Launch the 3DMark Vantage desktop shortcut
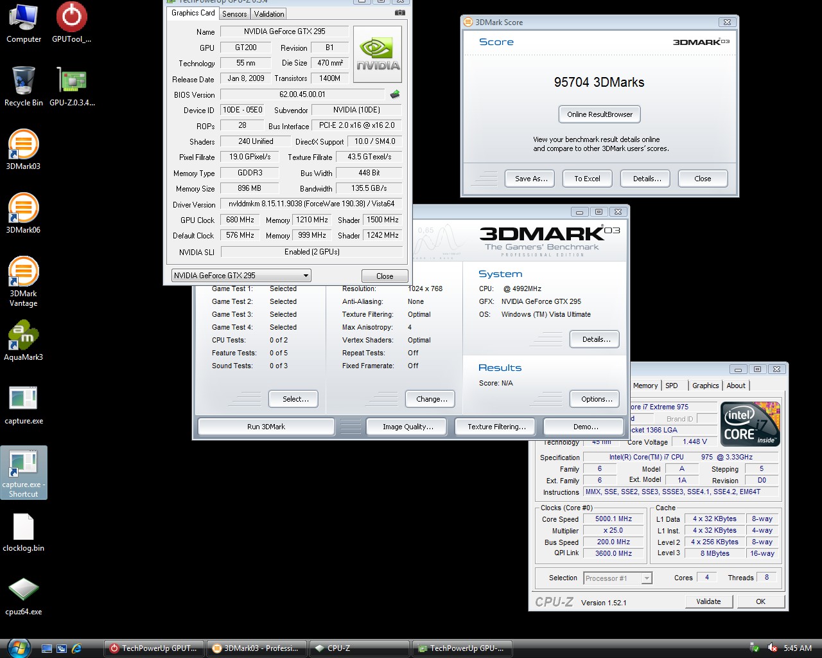Screen dimensions: 822x658 (x=23, y=281)
